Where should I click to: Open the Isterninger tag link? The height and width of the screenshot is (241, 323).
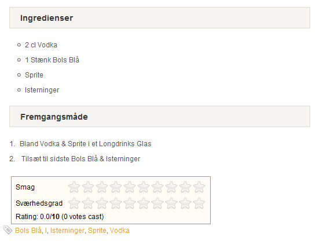point(67,231)
